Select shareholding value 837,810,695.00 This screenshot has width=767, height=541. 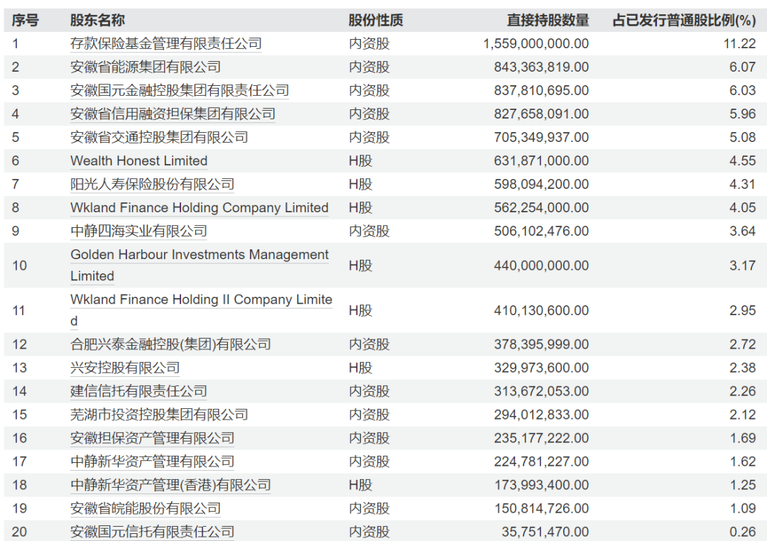pos(541,91)
